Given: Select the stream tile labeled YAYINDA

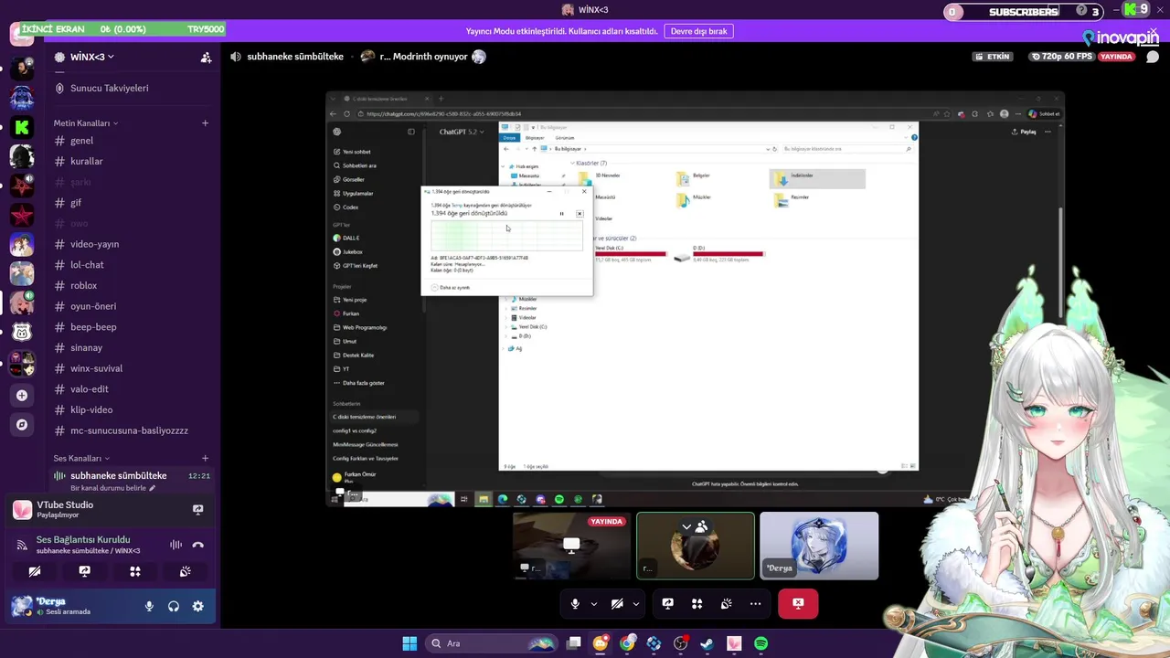Looking at the screenshot, I should [571, 546].
